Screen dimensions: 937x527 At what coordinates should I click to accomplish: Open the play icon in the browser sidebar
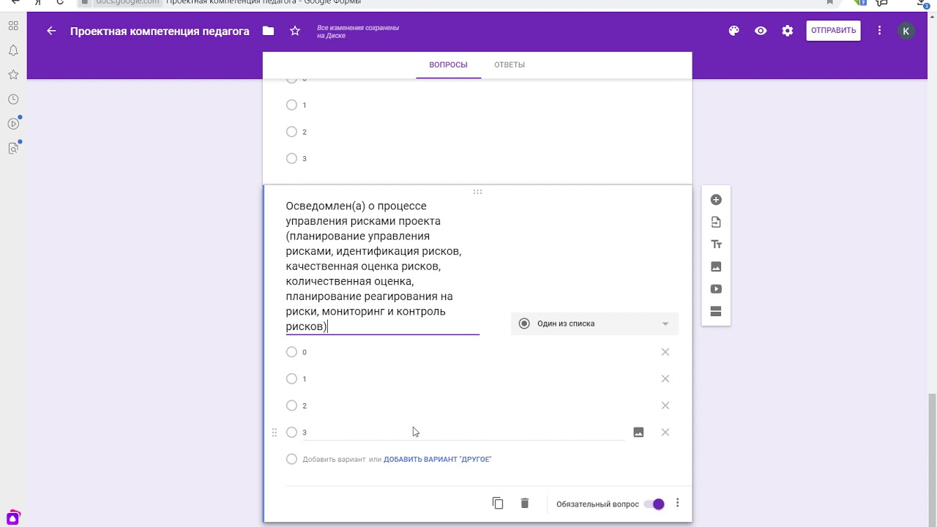pyautogui.click(x=13, y=124)
